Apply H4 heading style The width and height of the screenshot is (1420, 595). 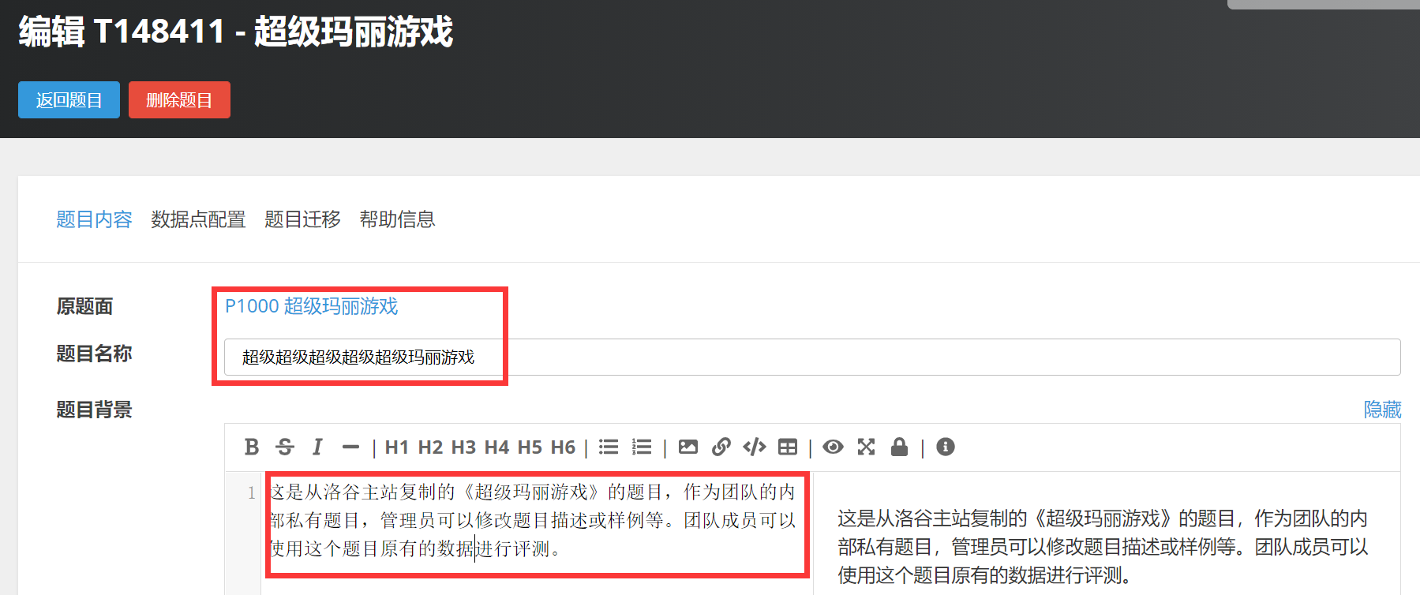pyautogui.click(x=496, y=447)
